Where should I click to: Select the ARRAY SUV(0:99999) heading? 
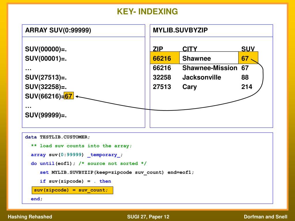(58, 30)
